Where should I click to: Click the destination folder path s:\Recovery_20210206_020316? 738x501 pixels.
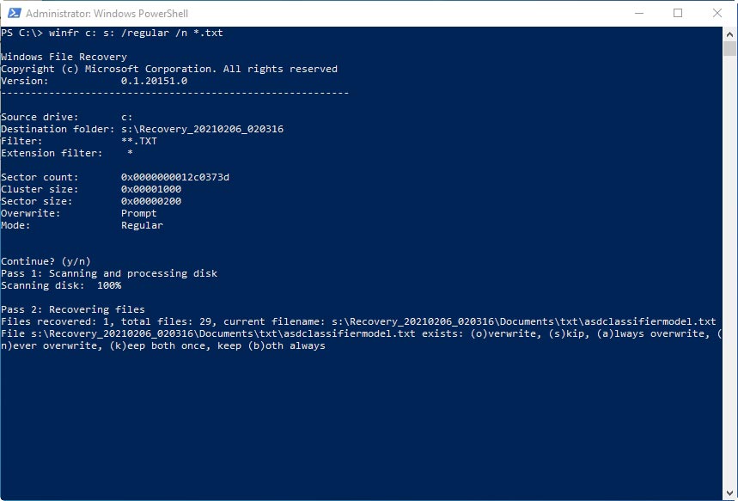tap(202, 129)
